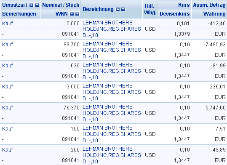Image resolution: width=227 pixels, height=165 pixels.
Task: Open the Kauf entry for 5.000 shares
Action: tap(8, 24)
